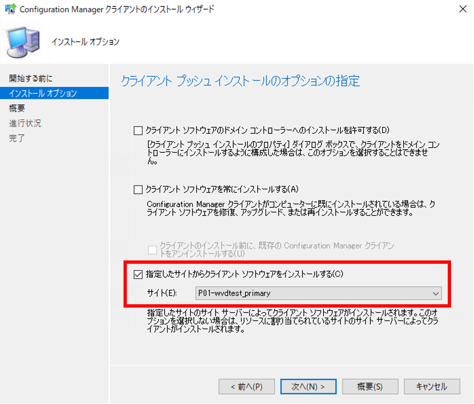Select インストール オプション step in sidebar
Image resolution: width=474 pixels, height=404 pixels.
click(x=54, y=93)
